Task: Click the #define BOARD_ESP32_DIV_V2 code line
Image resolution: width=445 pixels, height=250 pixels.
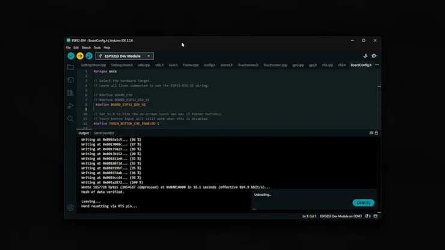Action: tap(121, 105)
